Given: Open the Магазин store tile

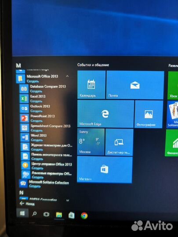Looking at the screenshot, I should coord(105,169).
